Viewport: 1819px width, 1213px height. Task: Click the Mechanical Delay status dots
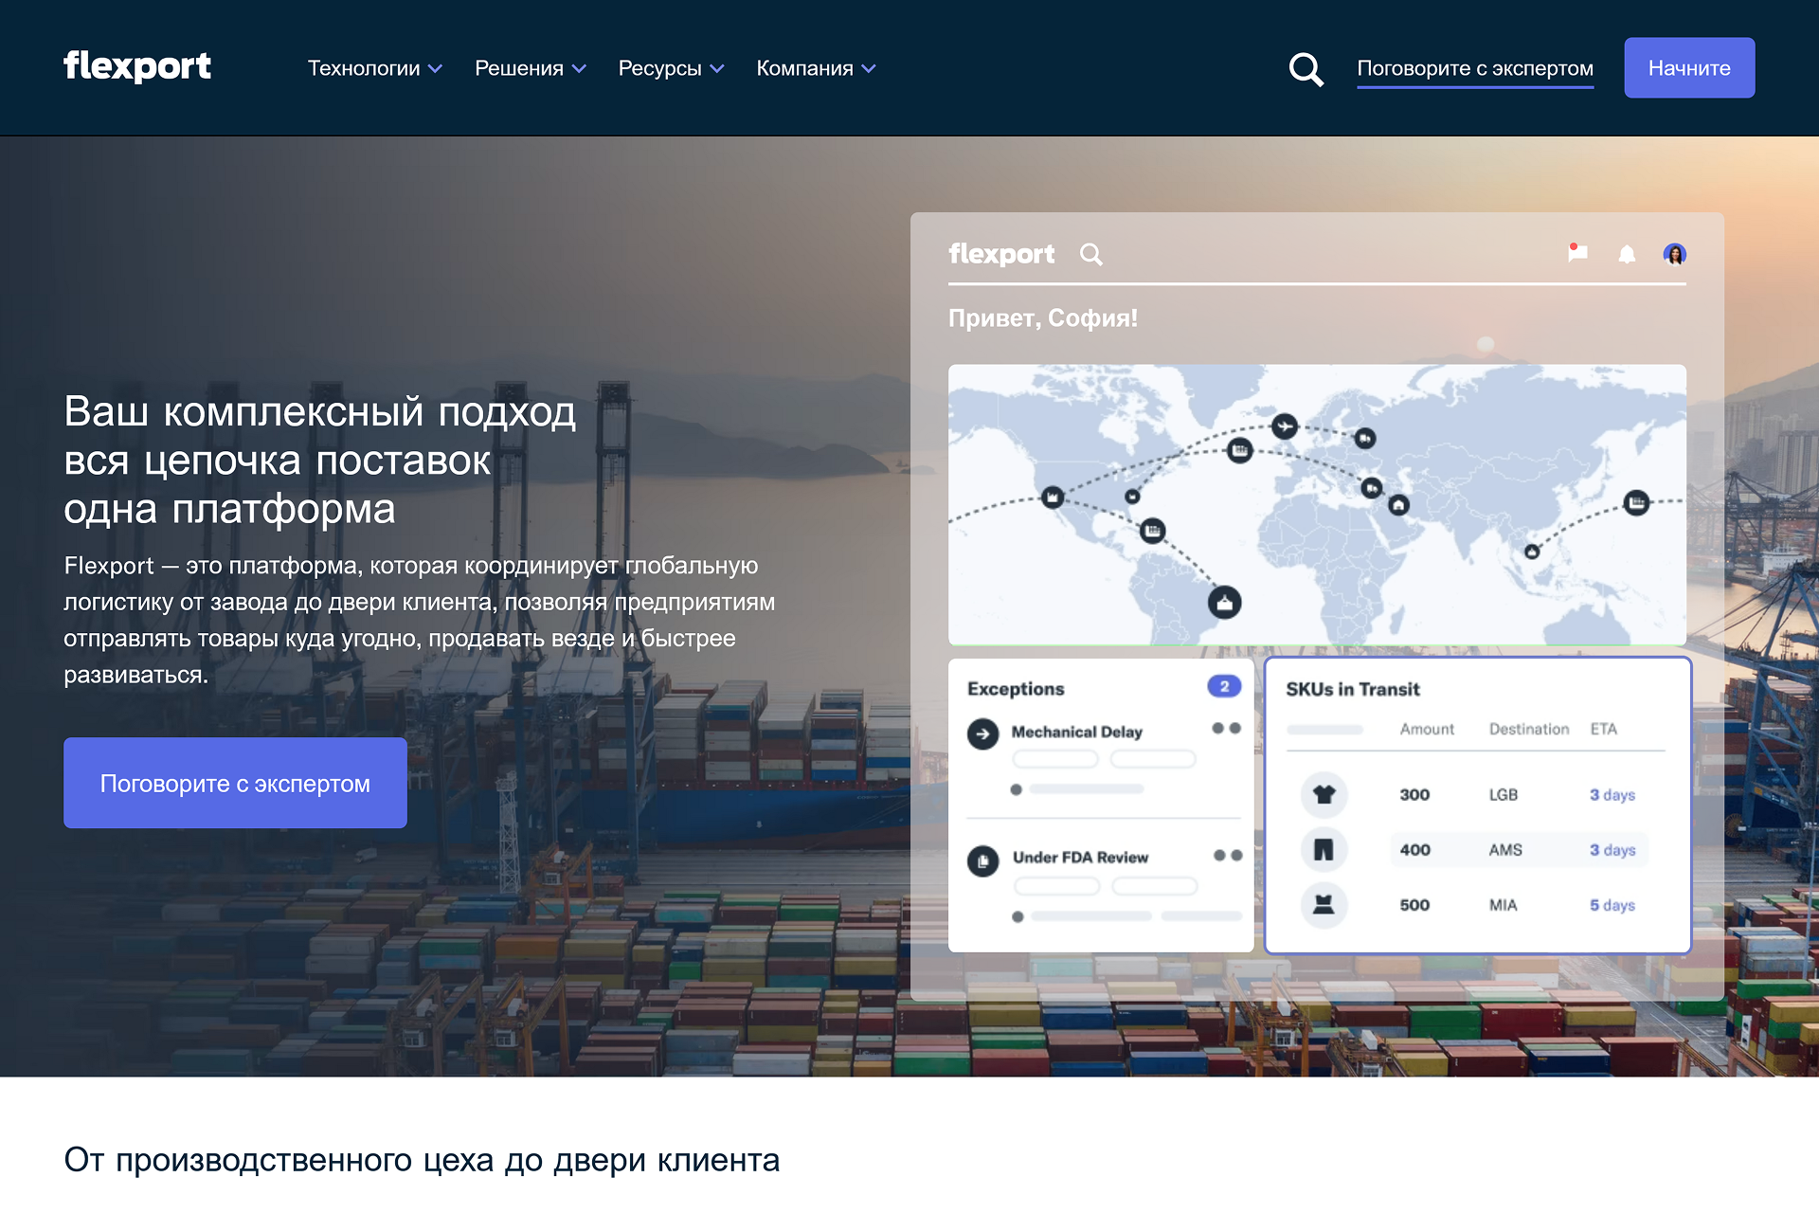[x=1227, y=728]
